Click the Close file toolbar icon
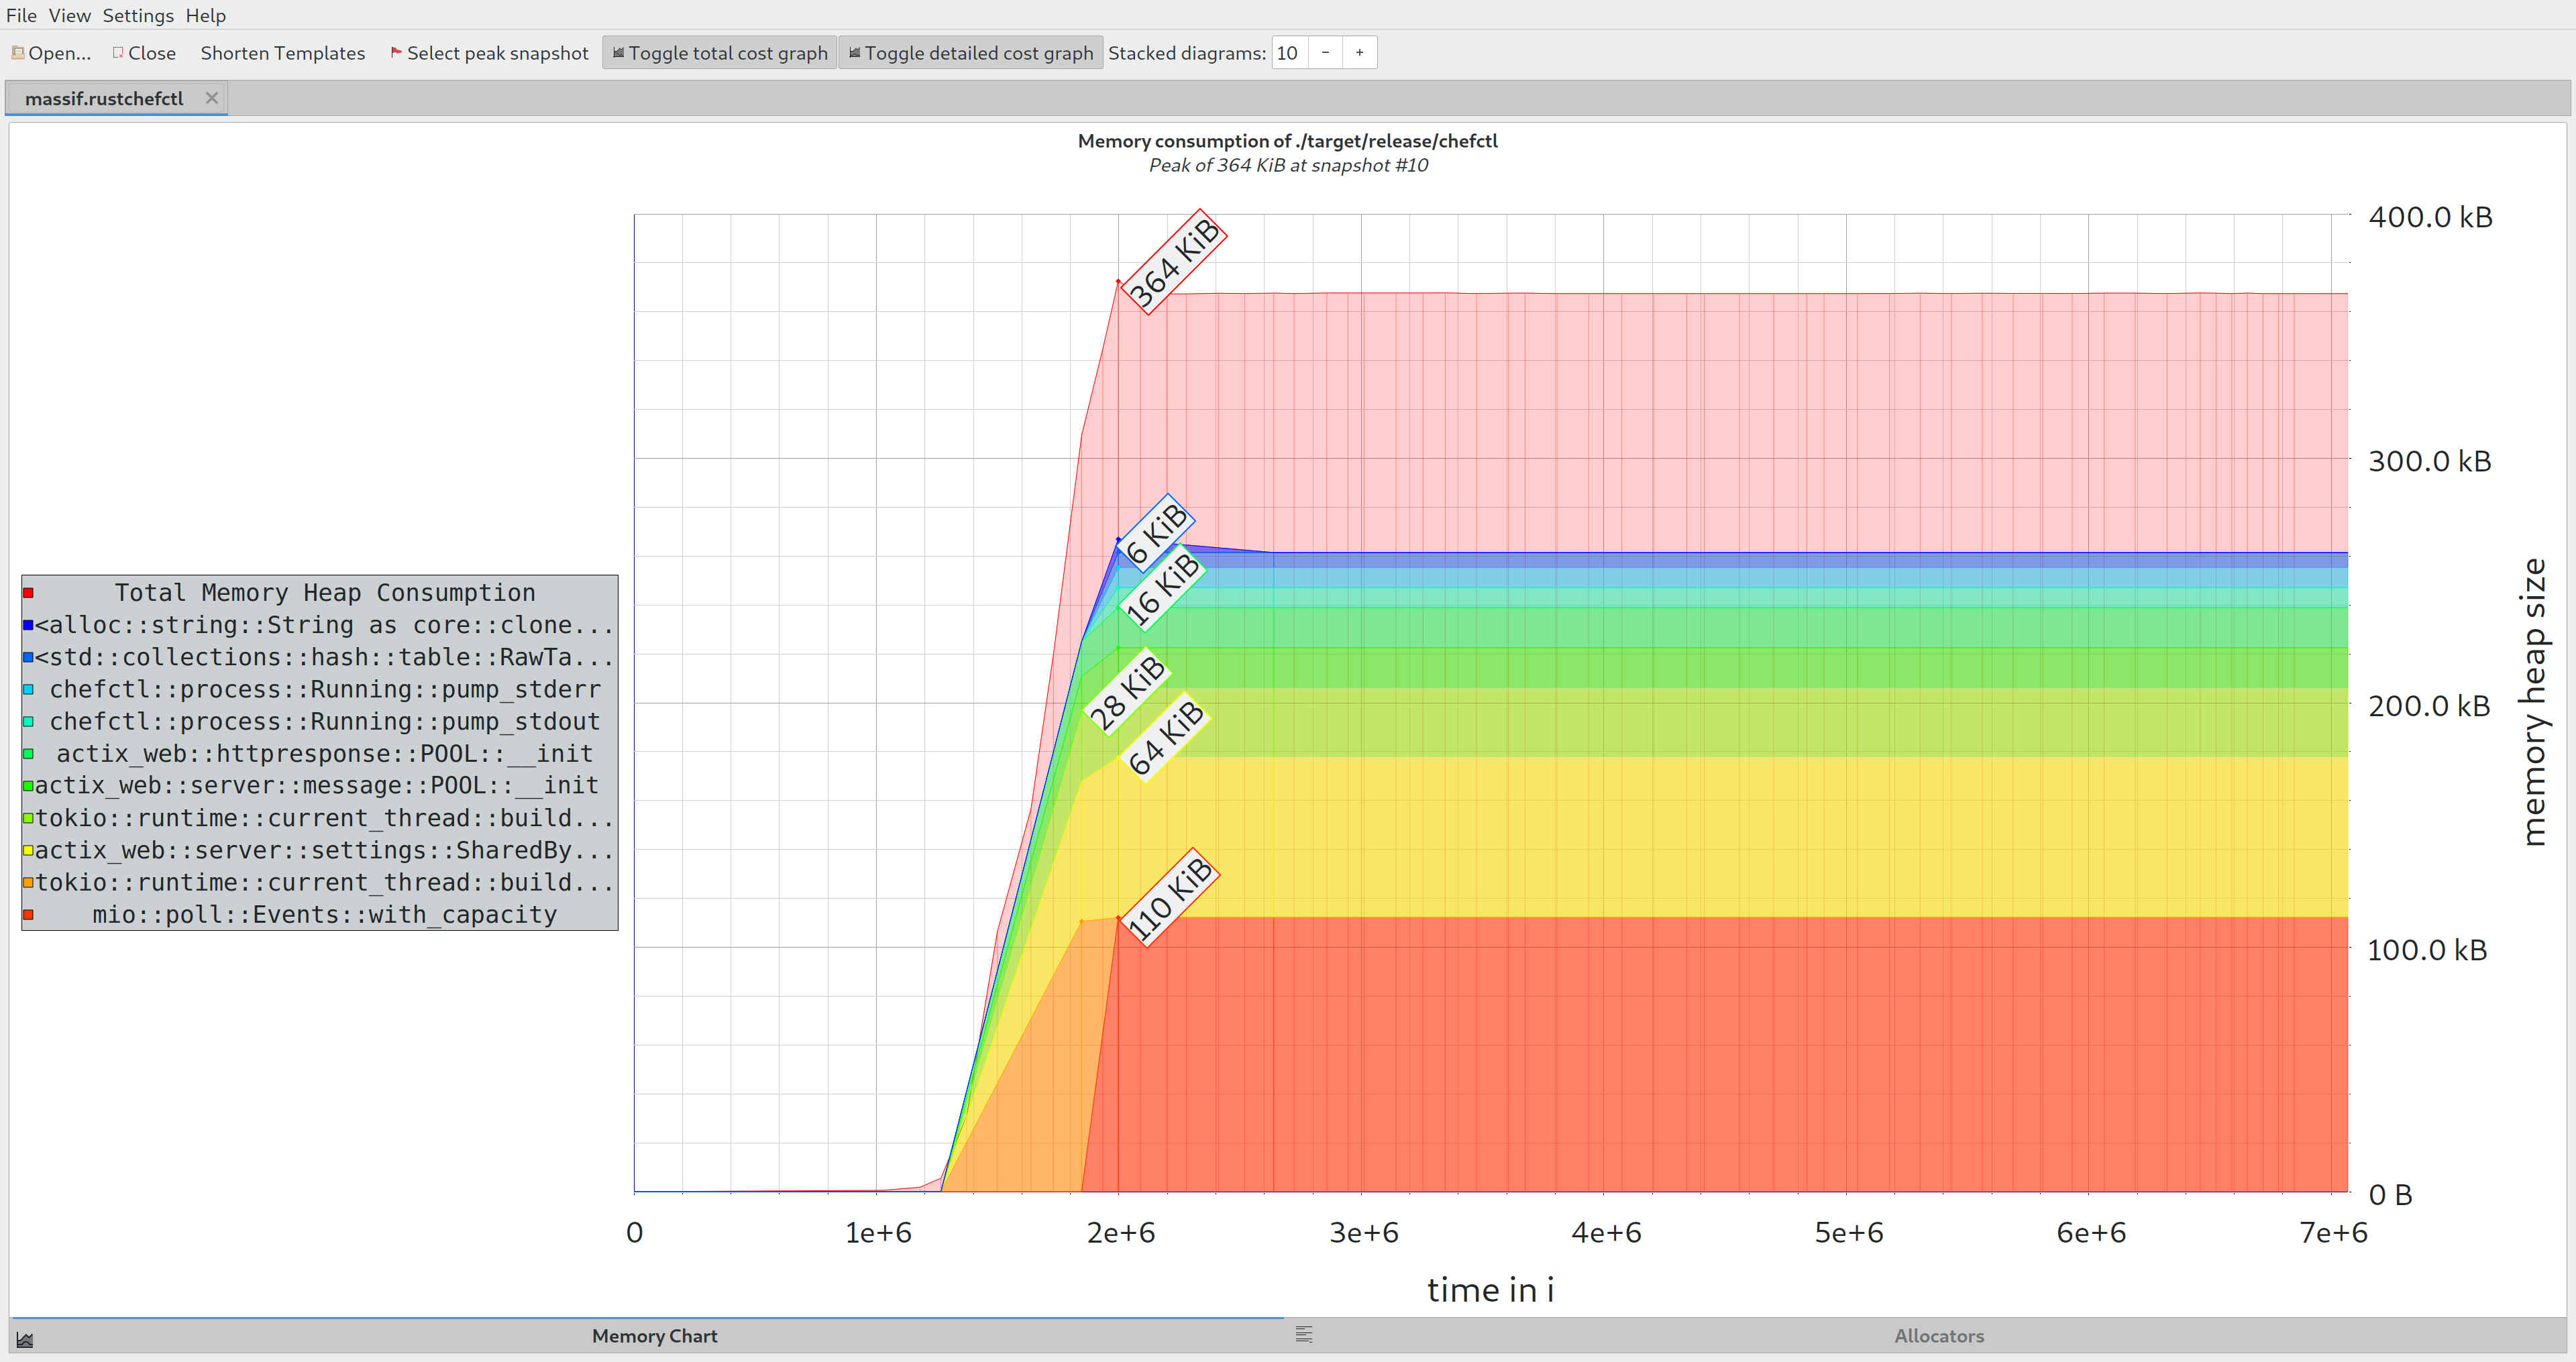Viewport: 2576px width, 1362px height. [118, 53]
